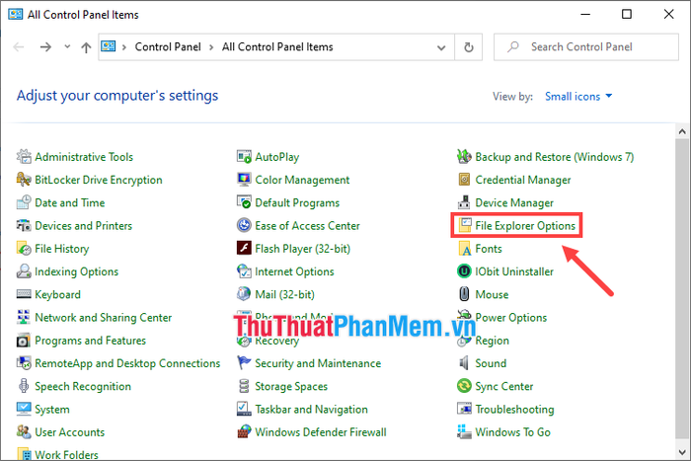Expand the View by Small icons dropdown
Viewport: 691px width, 461px height.
578,96
